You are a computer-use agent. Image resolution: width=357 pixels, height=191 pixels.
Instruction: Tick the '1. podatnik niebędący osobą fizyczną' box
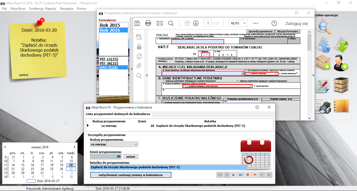click(185, 86)
